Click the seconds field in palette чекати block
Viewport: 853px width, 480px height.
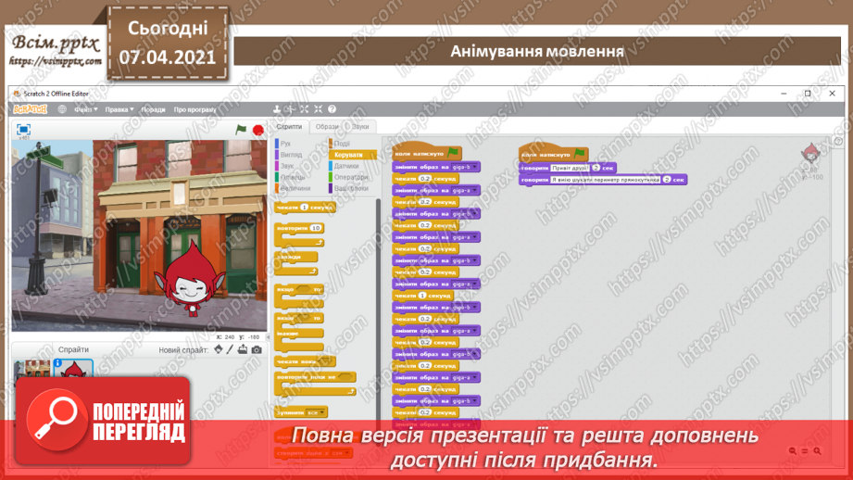tap(305, 208)
